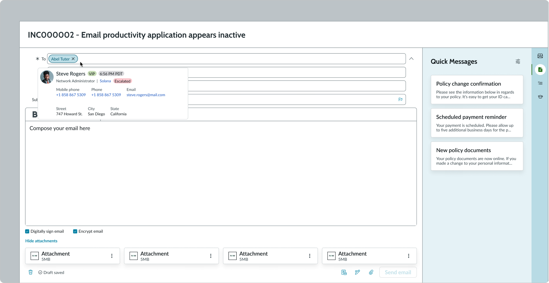Select Policy change confirmation quick message
The width and height of the screenshot is (549, 283).
477,90
